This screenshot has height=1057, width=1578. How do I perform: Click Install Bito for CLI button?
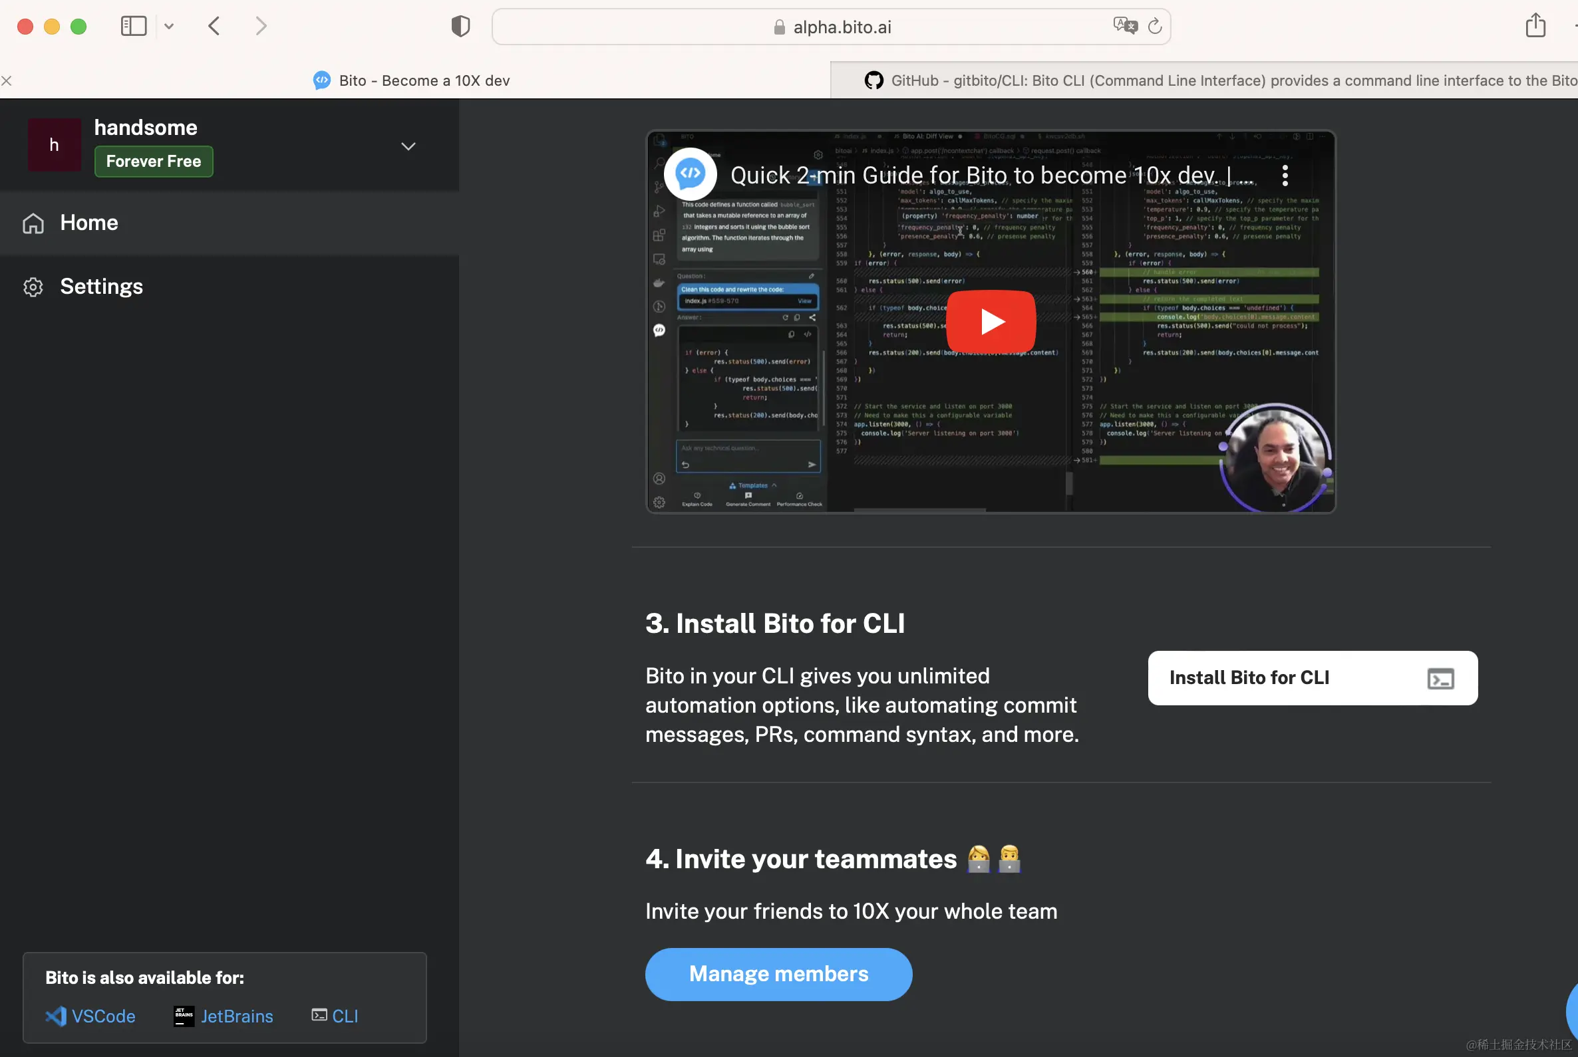click(1312, 677)
